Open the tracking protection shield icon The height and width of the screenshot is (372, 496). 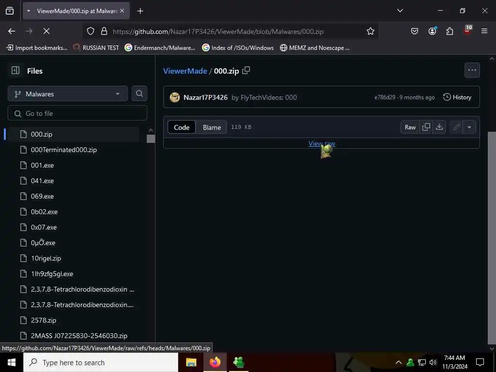(x=91, y=31)
